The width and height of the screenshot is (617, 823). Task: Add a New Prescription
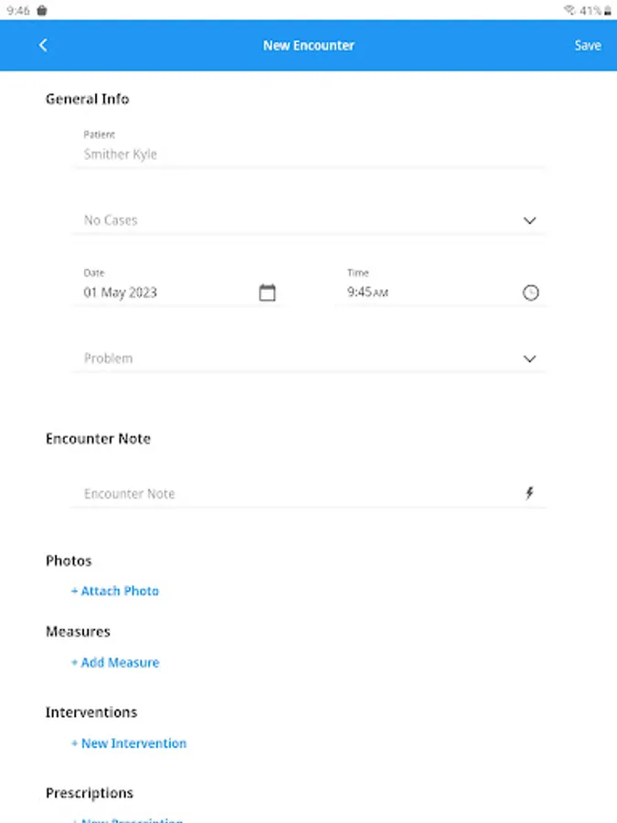click(x=129, y=819)
